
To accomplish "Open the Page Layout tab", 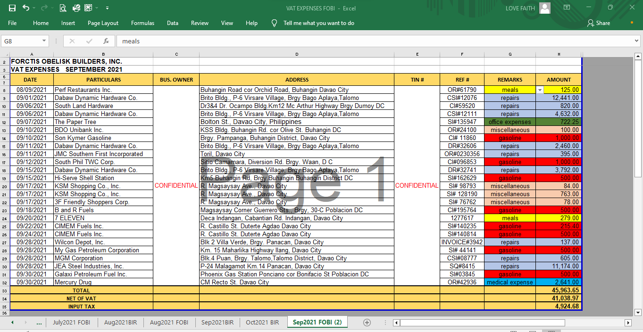I will [103, 23].
